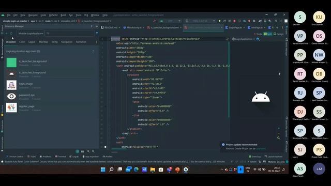This screenshot has height=186, width=331.
Task: Click the microphone icon in system tray
Action: (240, 169)
